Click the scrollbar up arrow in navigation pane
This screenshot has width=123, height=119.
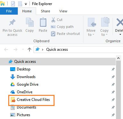pyautogui.click(x=118, y=58)
